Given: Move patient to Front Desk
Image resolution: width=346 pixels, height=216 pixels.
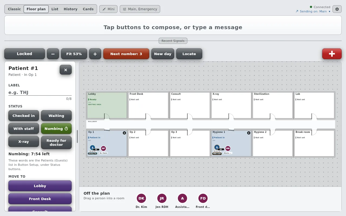Looking at the screenshot, I should tap(40, 199).
